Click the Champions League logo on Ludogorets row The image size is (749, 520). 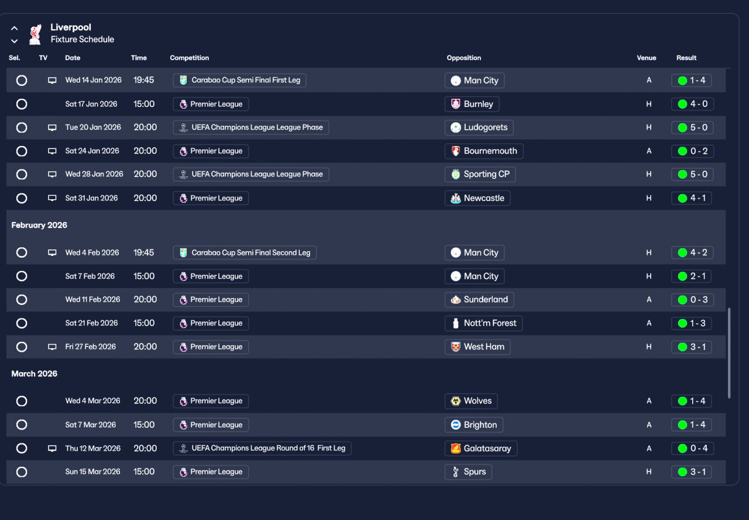184,127
